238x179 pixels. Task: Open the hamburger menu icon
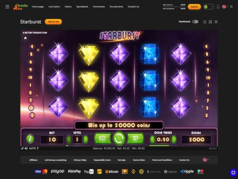click(7, 7)
